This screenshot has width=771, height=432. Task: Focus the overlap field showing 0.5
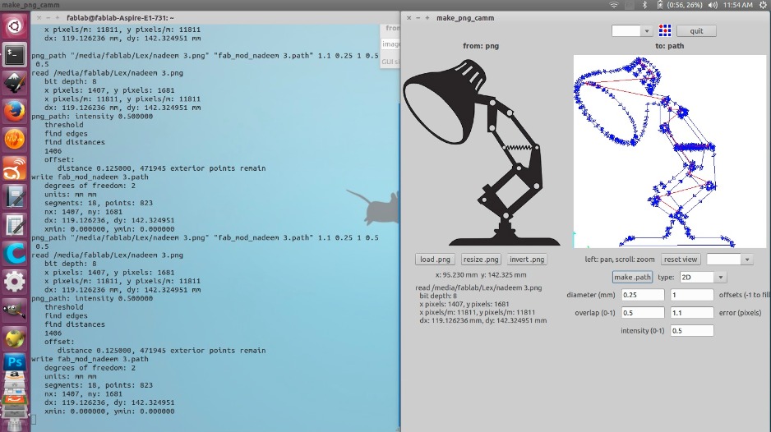coord(643,313)
